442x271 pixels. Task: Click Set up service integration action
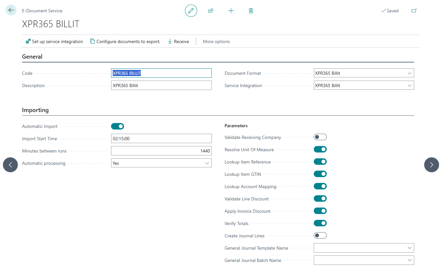(x=54, y=41)
